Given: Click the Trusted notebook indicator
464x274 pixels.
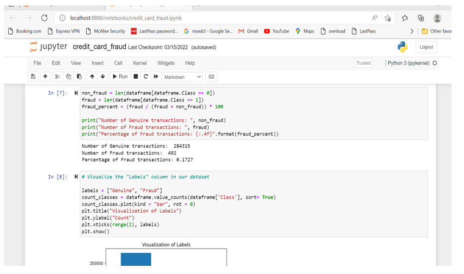Looking at the screenshot, I should coord(363,63).
